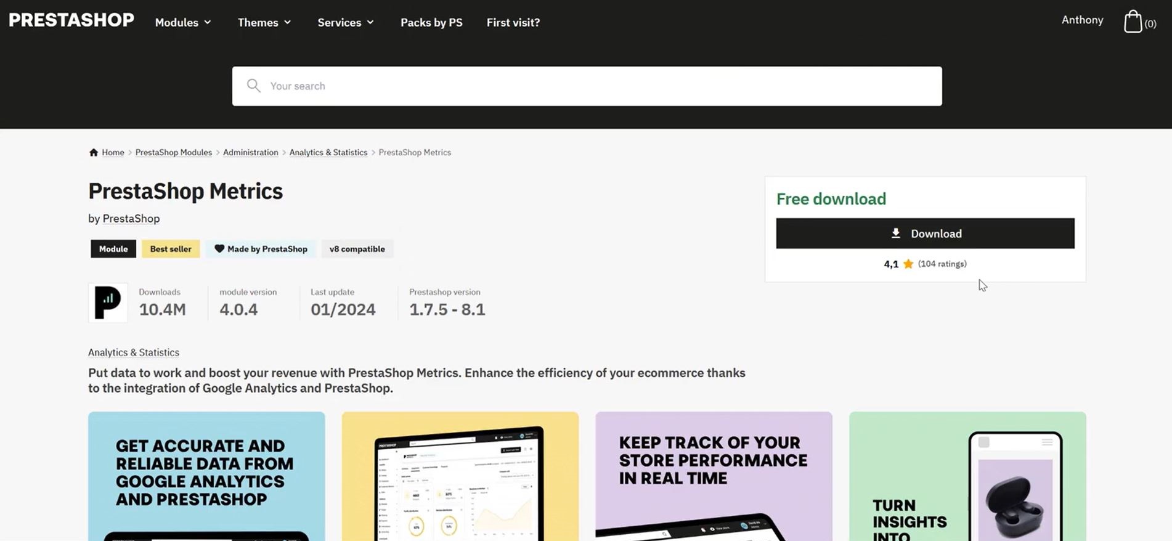Open the shopping cart icon

1133,22
